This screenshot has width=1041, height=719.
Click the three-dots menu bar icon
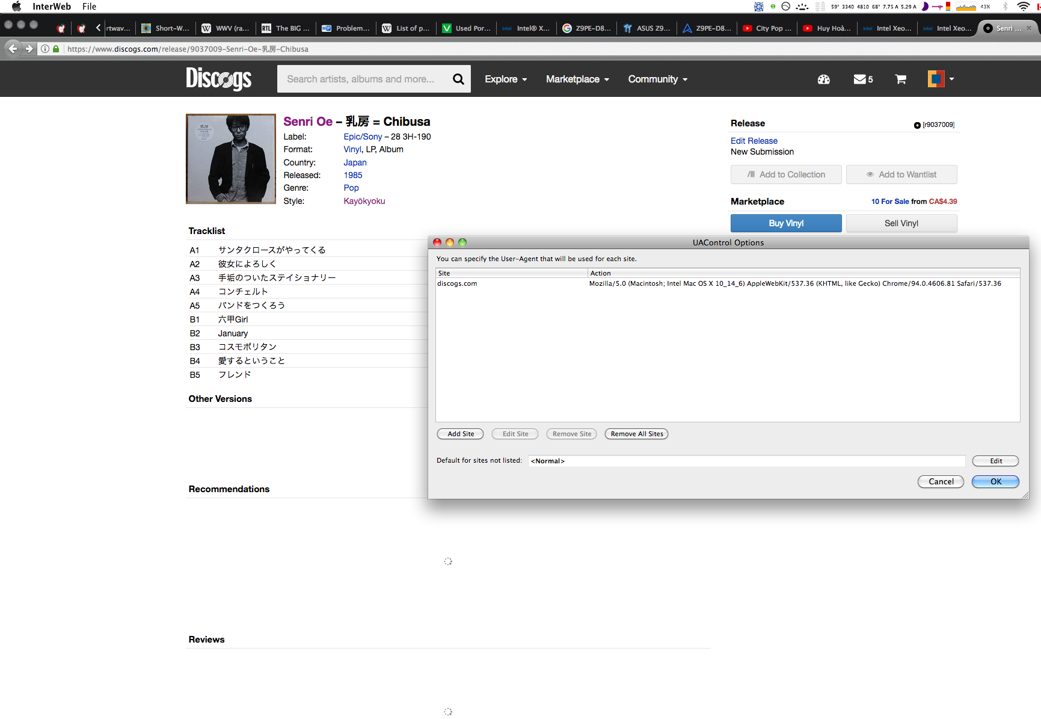pyautogui.click(x=802, y=7)
